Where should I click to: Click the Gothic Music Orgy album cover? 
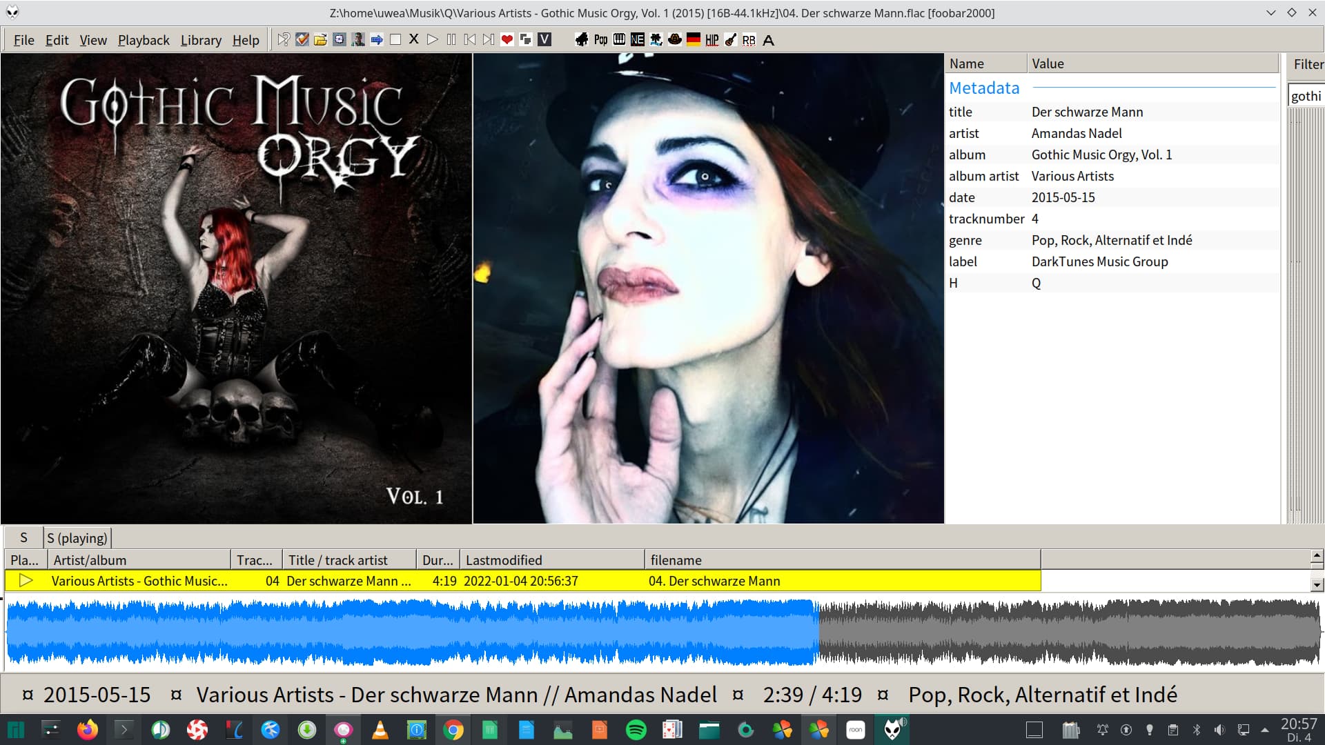click(236, 288)
